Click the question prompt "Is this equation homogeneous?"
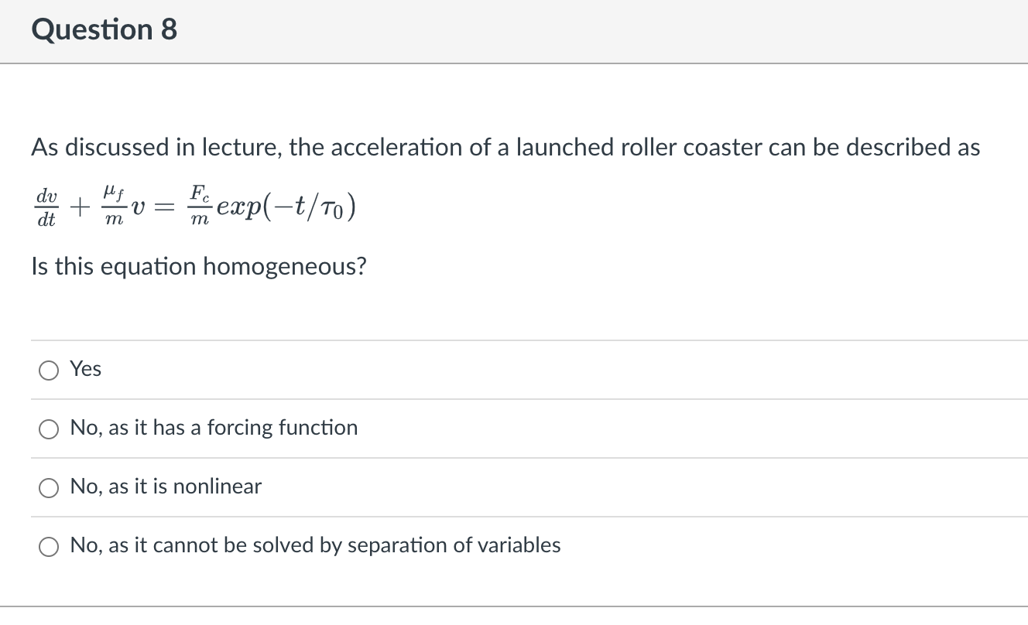Image resolution: width=1028 pixels, height=625 pixels. (198, 266)
